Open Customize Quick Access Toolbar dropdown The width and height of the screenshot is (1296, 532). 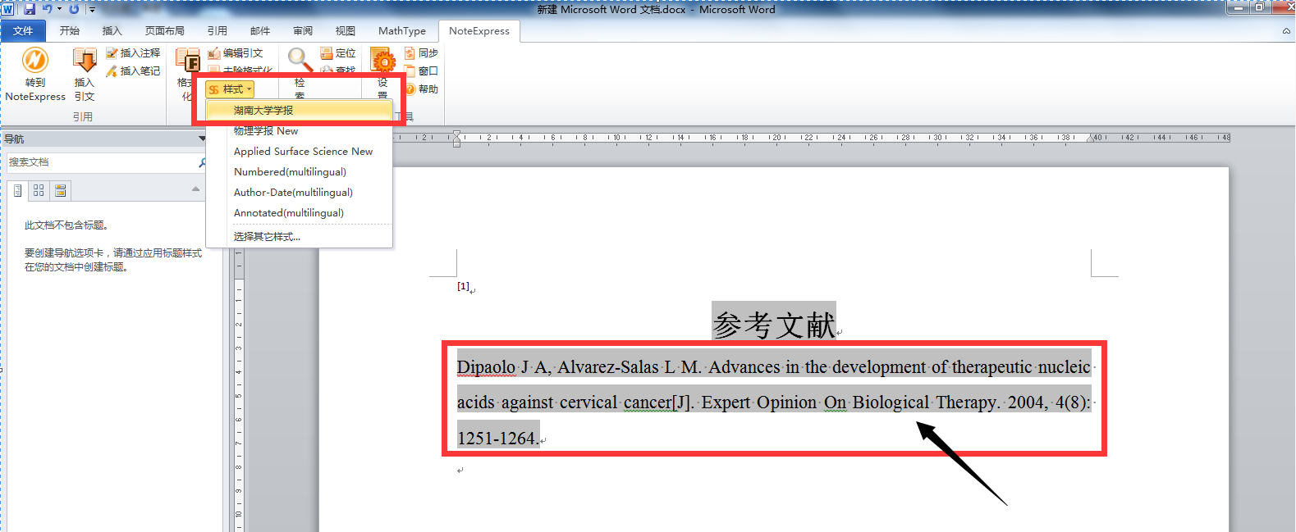coord(92,10)
